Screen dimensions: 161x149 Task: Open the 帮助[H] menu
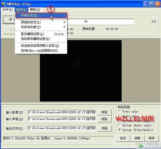tap(35, 10)
